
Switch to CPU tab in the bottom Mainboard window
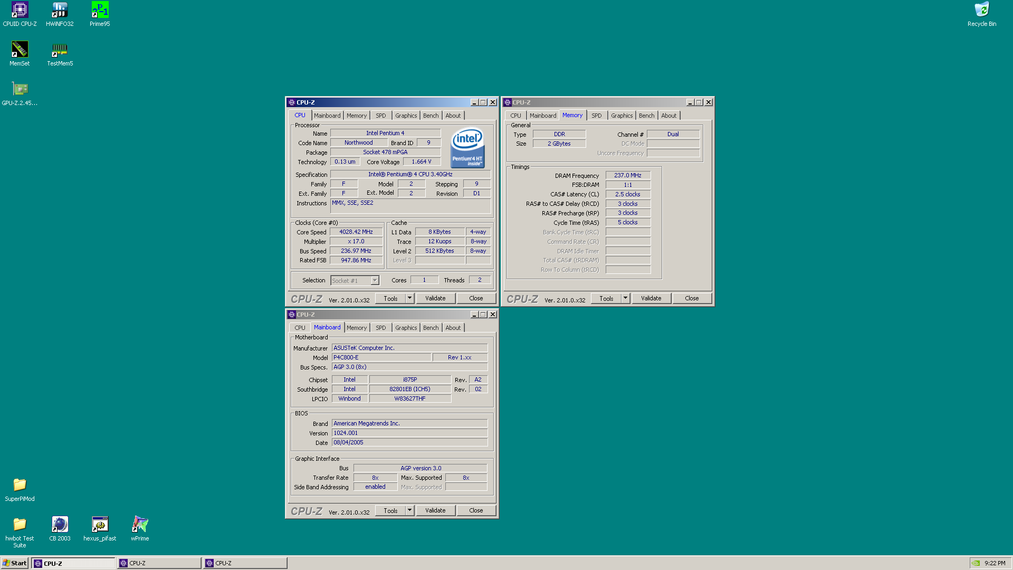(x=300, y=328)
